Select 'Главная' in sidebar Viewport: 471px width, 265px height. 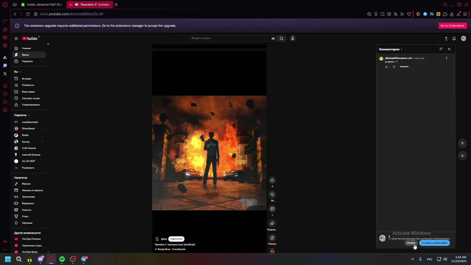tap(29, 48)
